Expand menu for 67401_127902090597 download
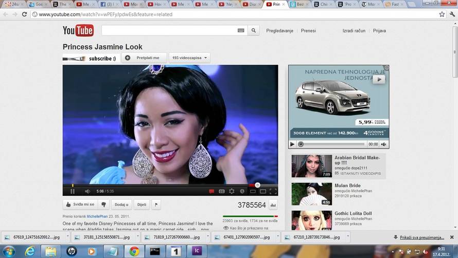Viewport: 458px width, 258px height. point(277,236)
